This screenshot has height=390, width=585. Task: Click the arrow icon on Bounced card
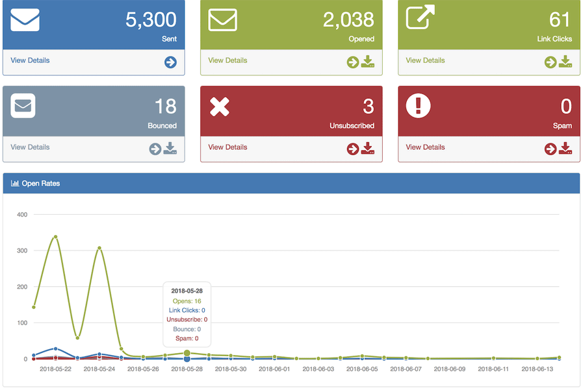click(155, 149)
